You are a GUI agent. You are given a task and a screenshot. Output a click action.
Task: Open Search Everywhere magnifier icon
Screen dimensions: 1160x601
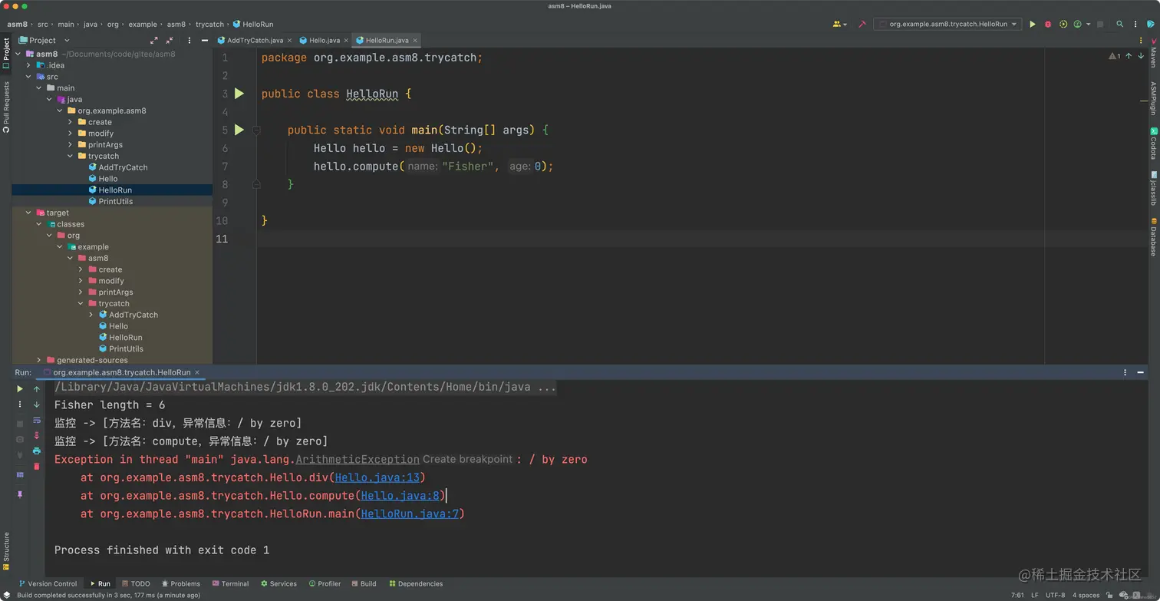[1119, 25]
